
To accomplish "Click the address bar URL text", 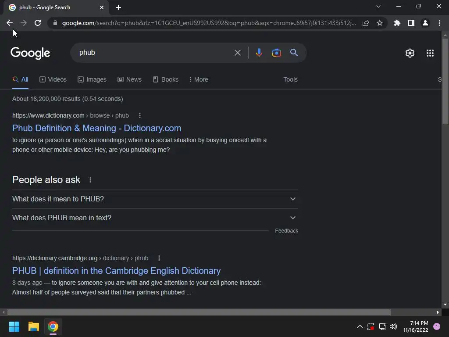I will coord(209,23).
